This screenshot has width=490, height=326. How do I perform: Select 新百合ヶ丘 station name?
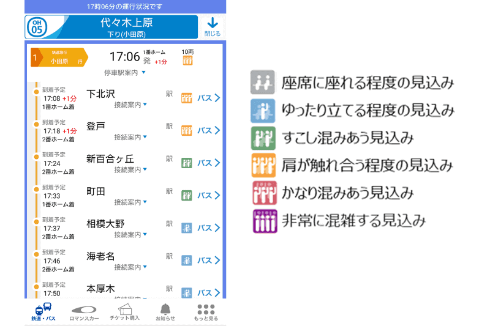pos(110,159)
